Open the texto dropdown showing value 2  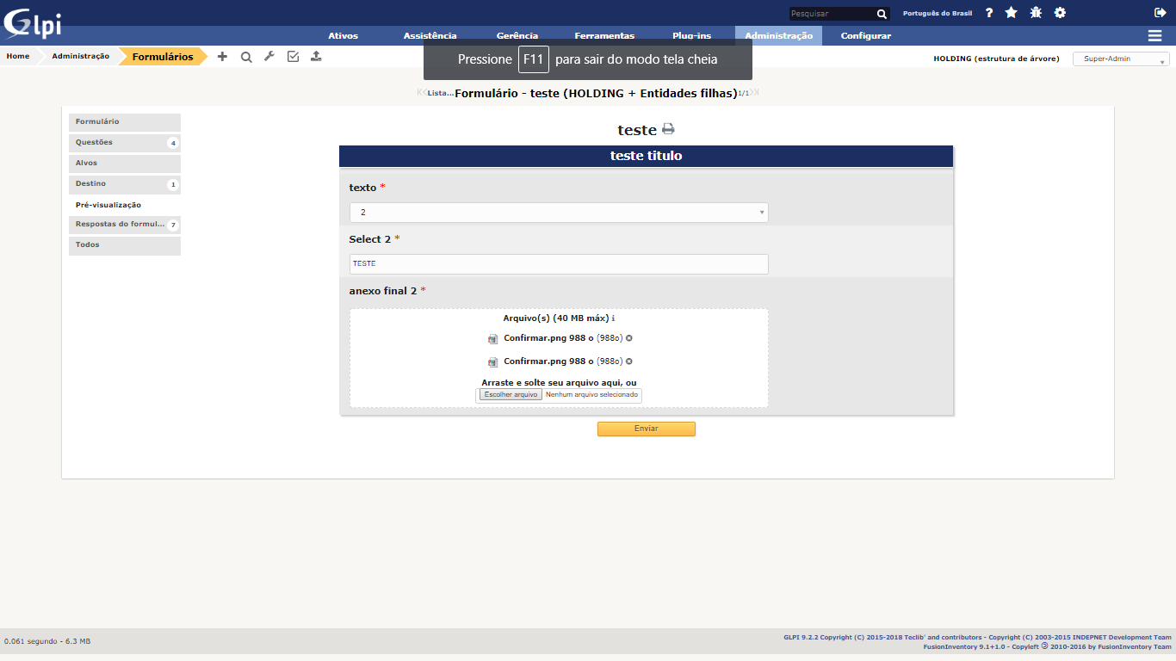click(559, 212)
